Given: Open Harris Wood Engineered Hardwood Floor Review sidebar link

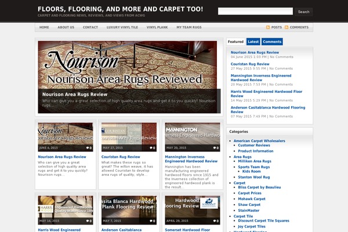Looking at the screenshot, I should pyautogui.click(x=266, y=94).
